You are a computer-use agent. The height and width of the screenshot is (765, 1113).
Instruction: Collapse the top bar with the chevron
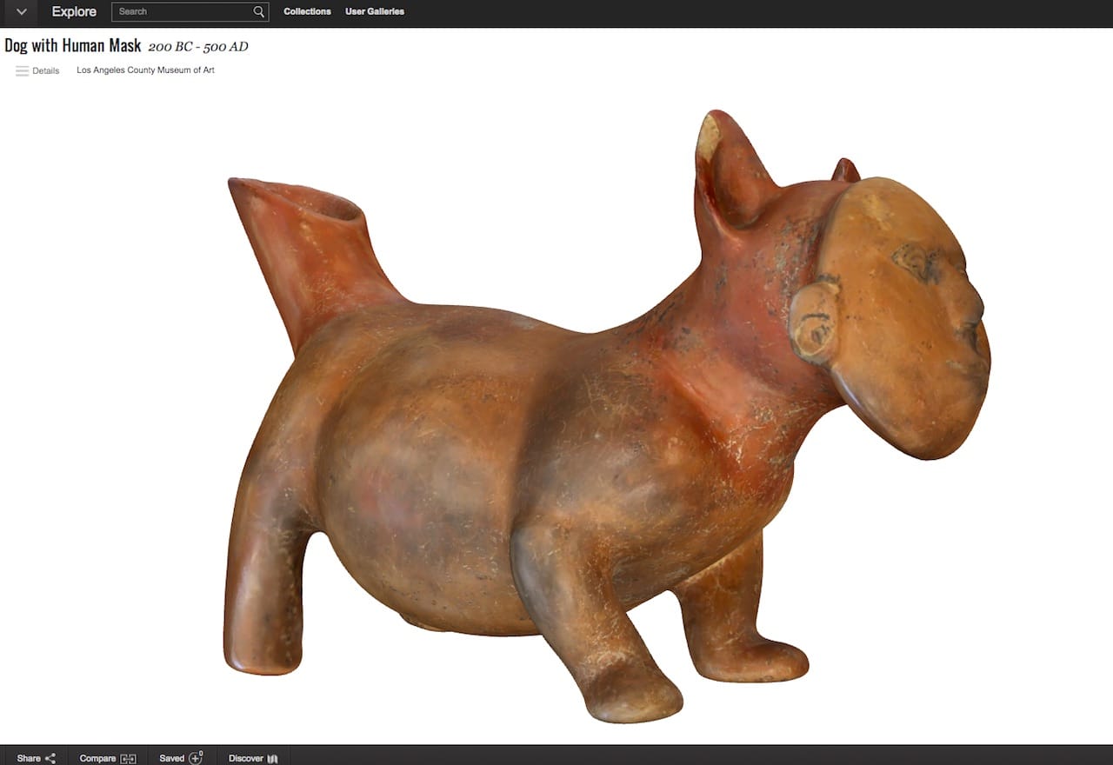20,11
